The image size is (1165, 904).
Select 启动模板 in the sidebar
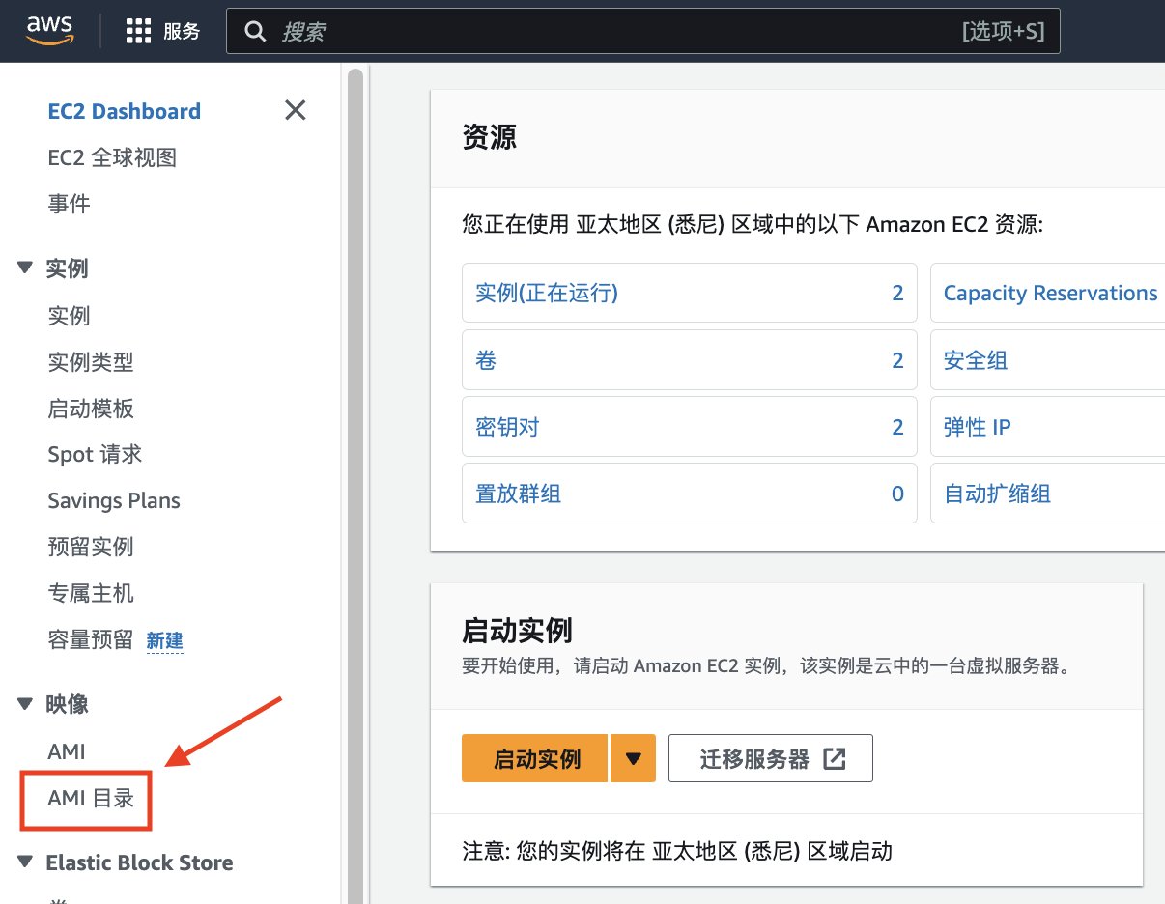tap(91, 409)
